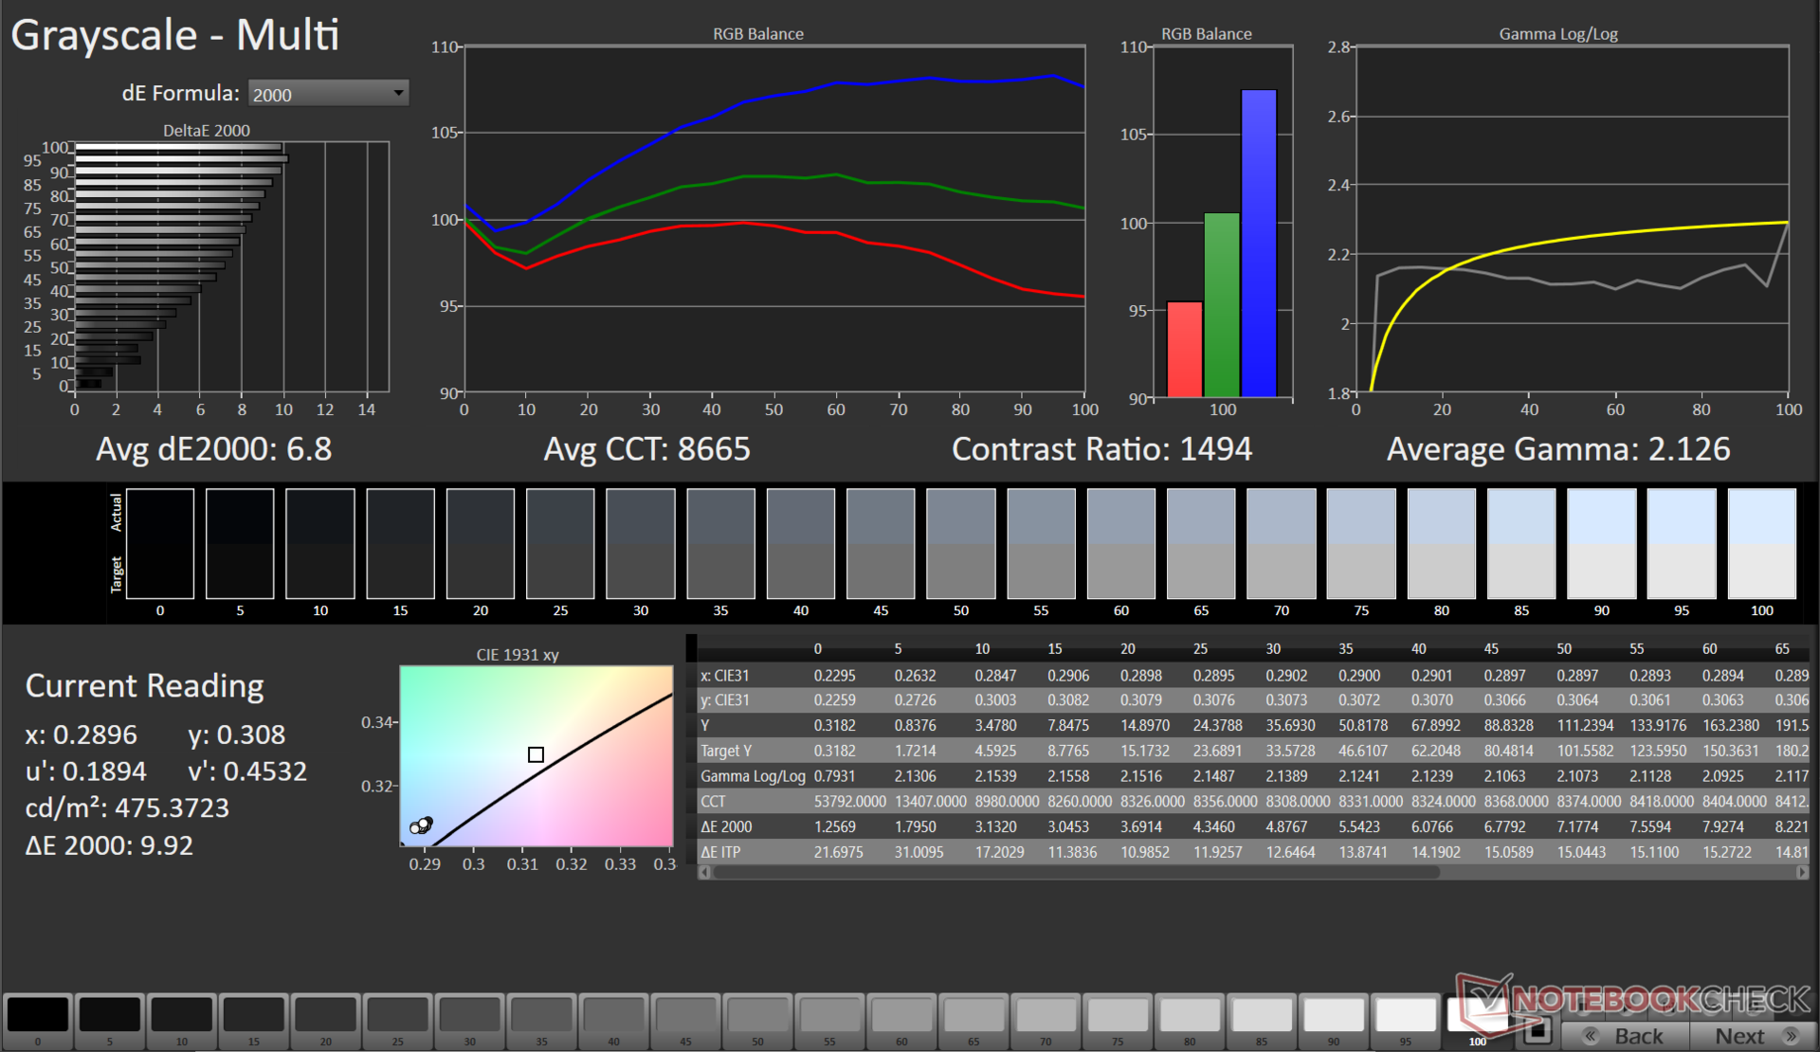Click the Next navigation button
The height and width of the screenshot is (1052, 1820).
[1753, 1035]
